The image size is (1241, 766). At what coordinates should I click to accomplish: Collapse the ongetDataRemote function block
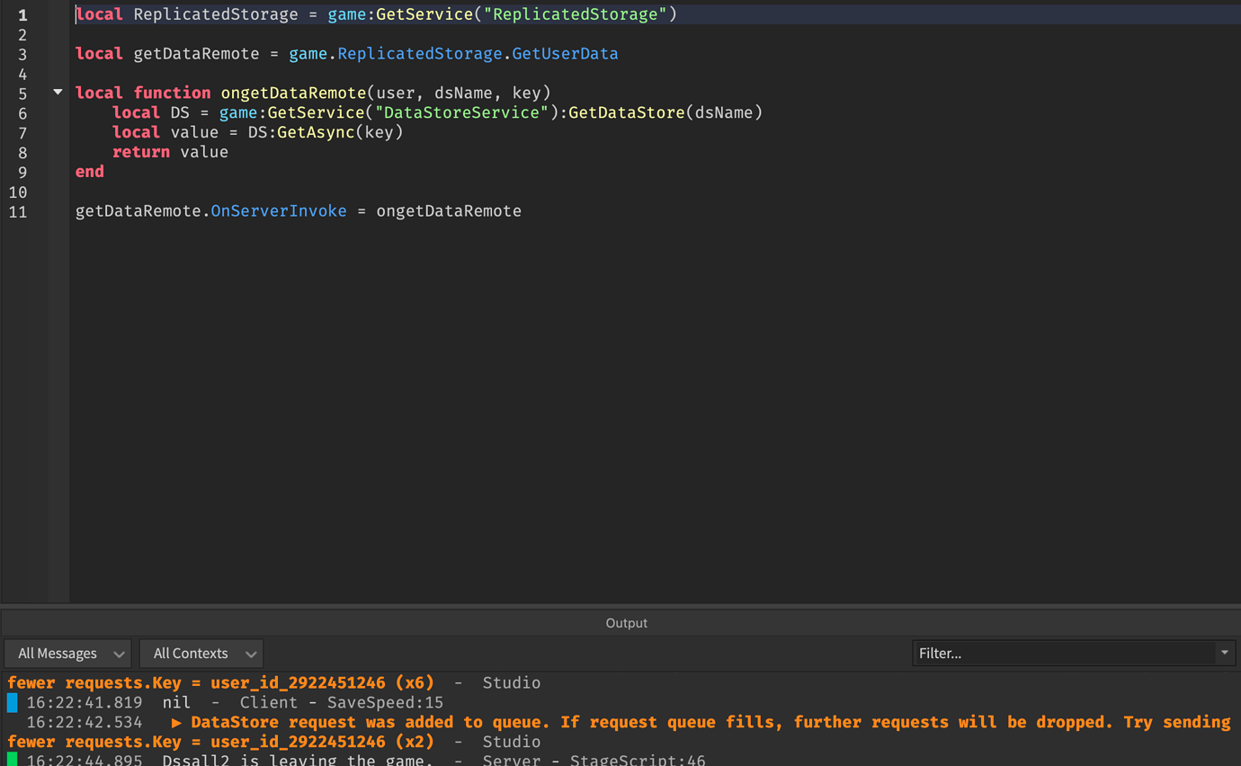point(57,92)
